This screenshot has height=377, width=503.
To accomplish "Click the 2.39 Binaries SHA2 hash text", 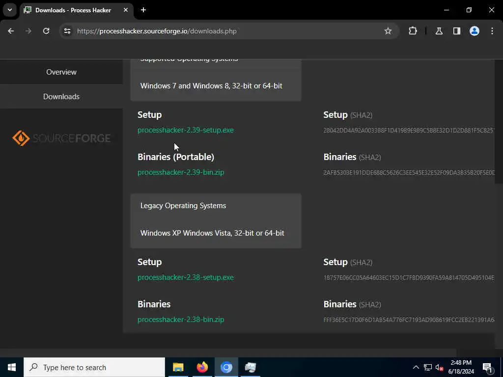I will [409, 173].
